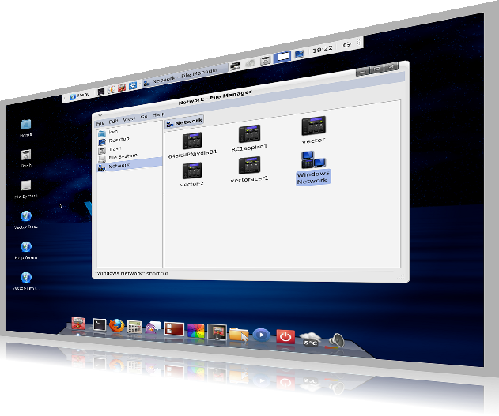Open the calculator from the dock
The width and height of the screenshot is (499, 416).
tap(134, 326)
